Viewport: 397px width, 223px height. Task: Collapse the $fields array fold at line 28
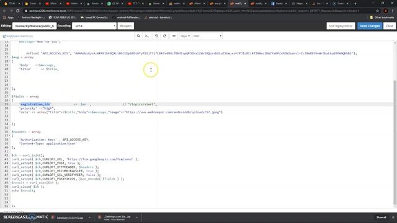point(10,100)
